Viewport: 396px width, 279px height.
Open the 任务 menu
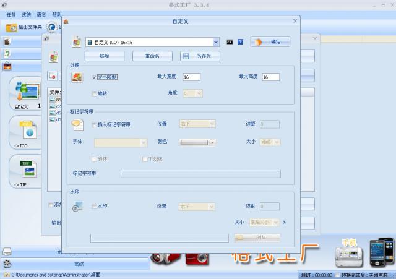coord(11,14)
